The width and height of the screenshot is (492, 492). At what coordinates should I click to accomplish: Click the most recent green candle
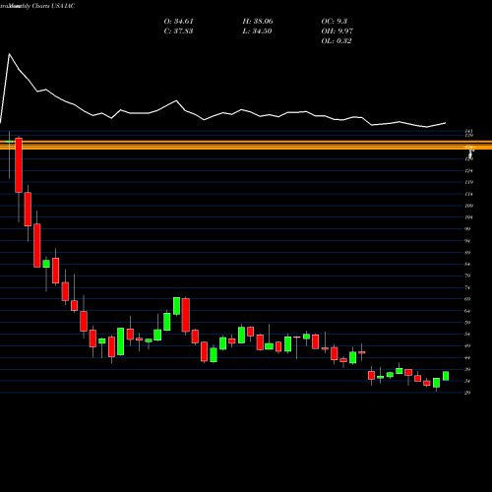point(446,376)
